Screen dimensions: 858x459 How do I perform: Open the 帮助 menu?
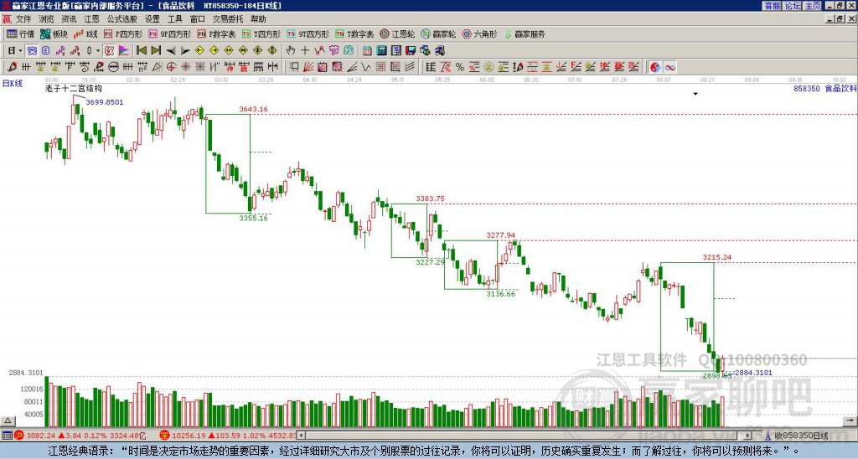[258, 19]
